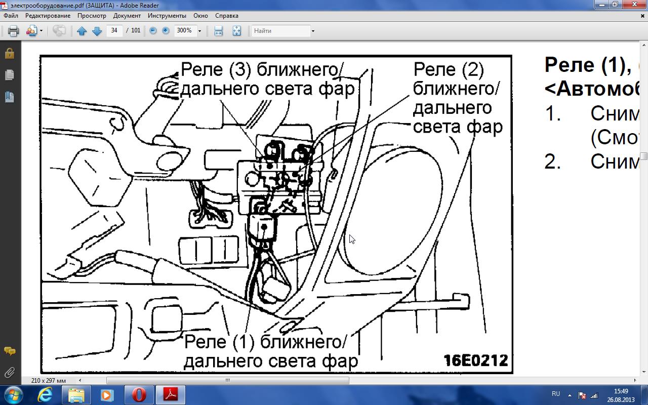Show hidden tray icons arrow

point(570,395)
